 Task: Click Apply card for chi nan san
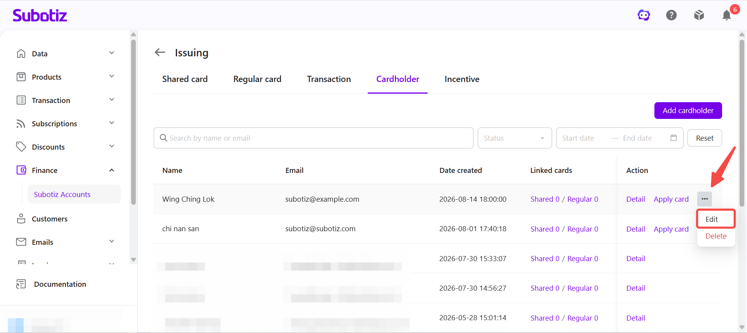(x=671, y=229)
